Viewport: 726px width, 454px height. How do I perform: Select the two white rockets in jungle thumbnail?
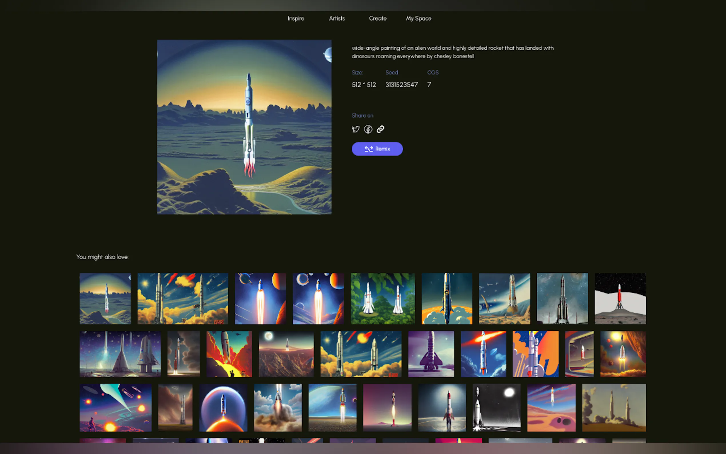[383, 298]
